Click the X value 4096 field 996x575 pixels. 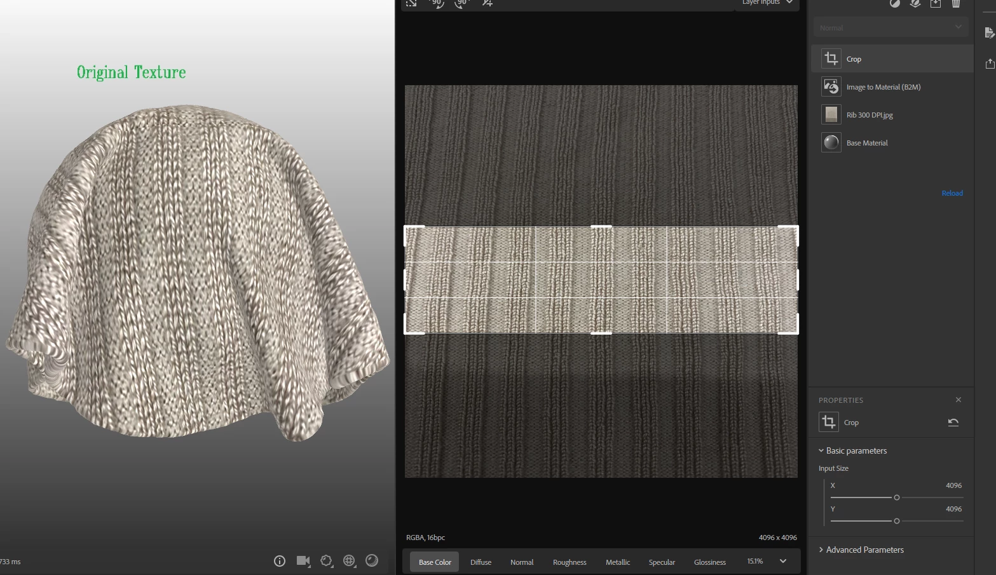point(953,485)
